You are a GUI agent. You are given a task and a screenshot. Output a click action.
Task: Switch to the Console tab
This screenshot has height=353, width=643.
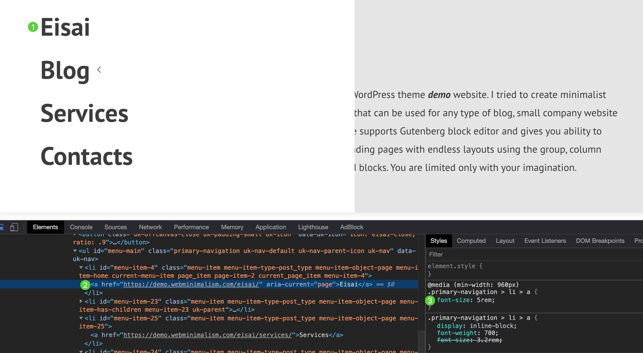(81, 227)
